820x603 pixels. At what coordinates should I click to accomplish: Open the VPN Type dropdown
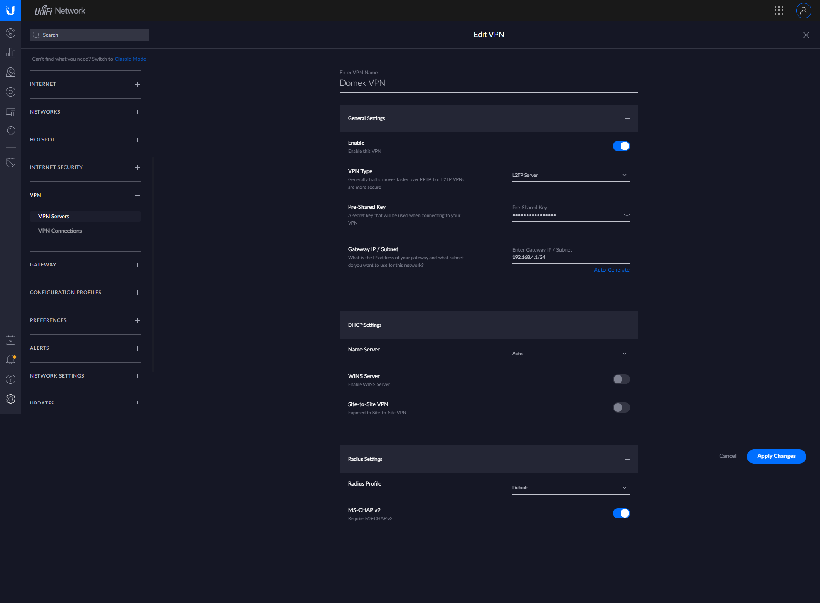571,175
